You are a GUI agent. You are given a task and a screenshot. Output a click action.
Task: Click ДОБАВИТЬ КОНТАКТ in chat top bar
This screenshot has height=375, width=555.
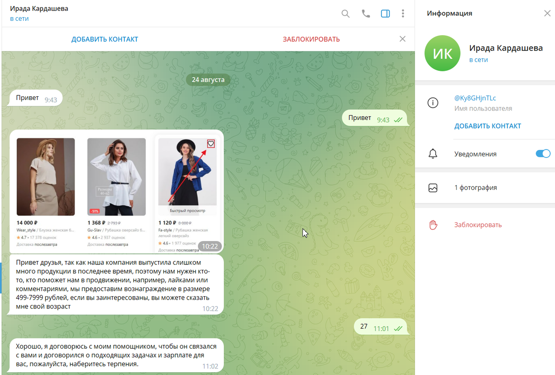pos(105,39)
